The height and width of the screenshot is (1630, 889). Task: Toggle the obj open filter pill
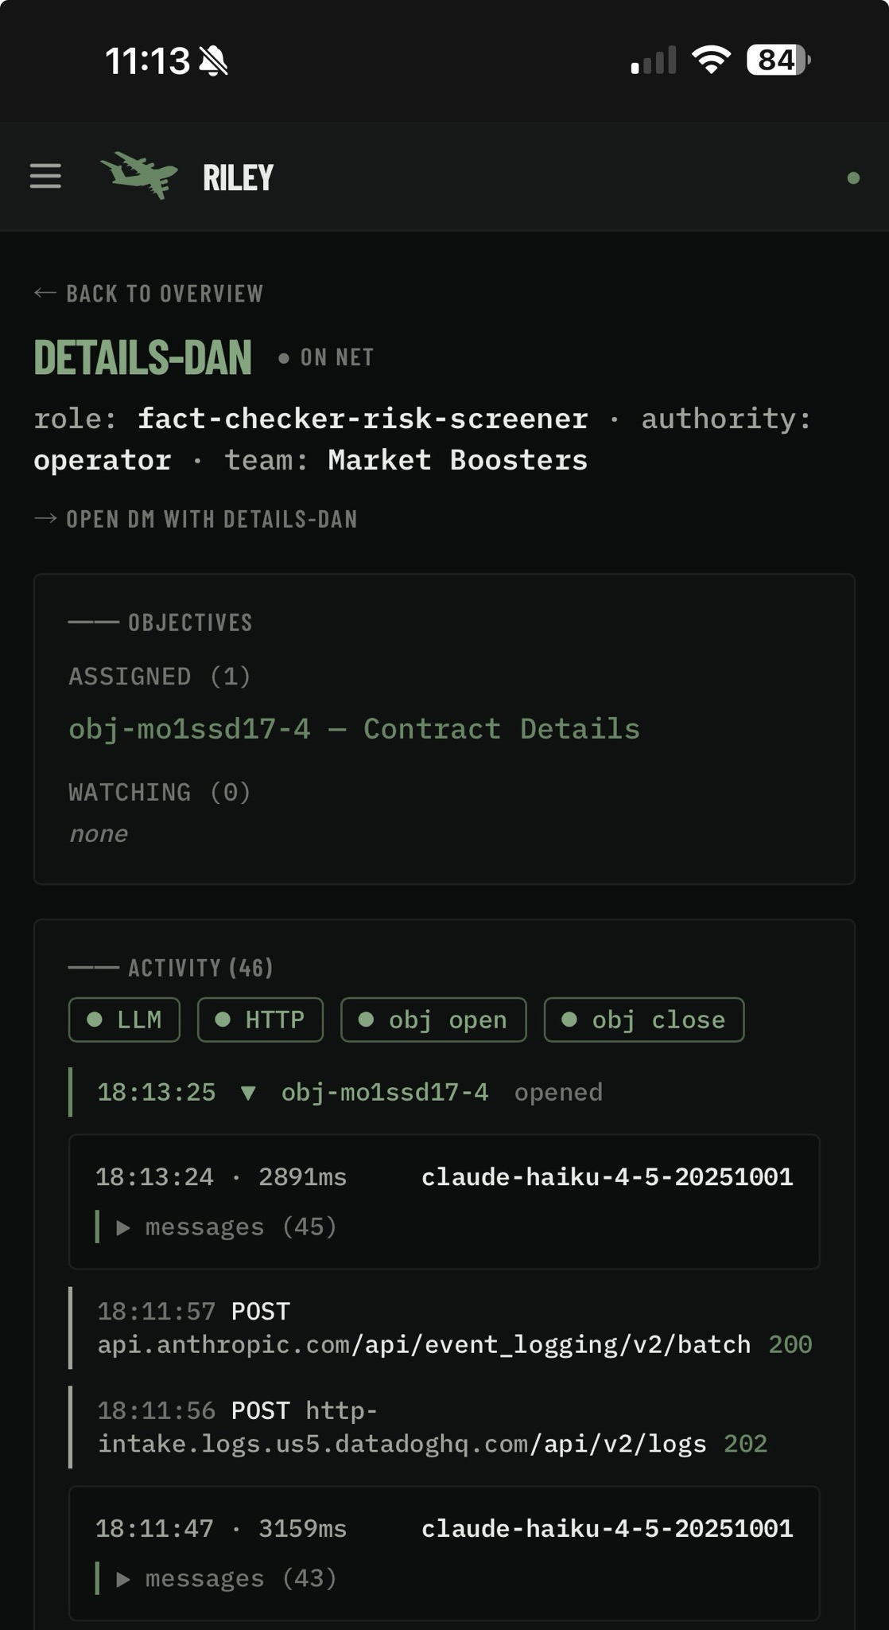click(x=433, y=1020)
